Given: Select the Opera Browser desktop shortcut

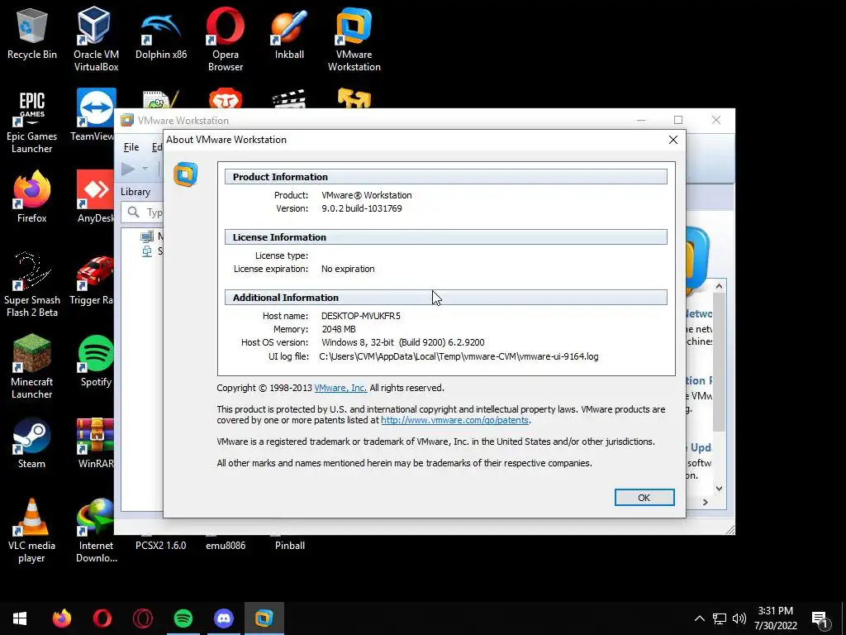Looking at the screenshot, I should click(x=226, y=39).
